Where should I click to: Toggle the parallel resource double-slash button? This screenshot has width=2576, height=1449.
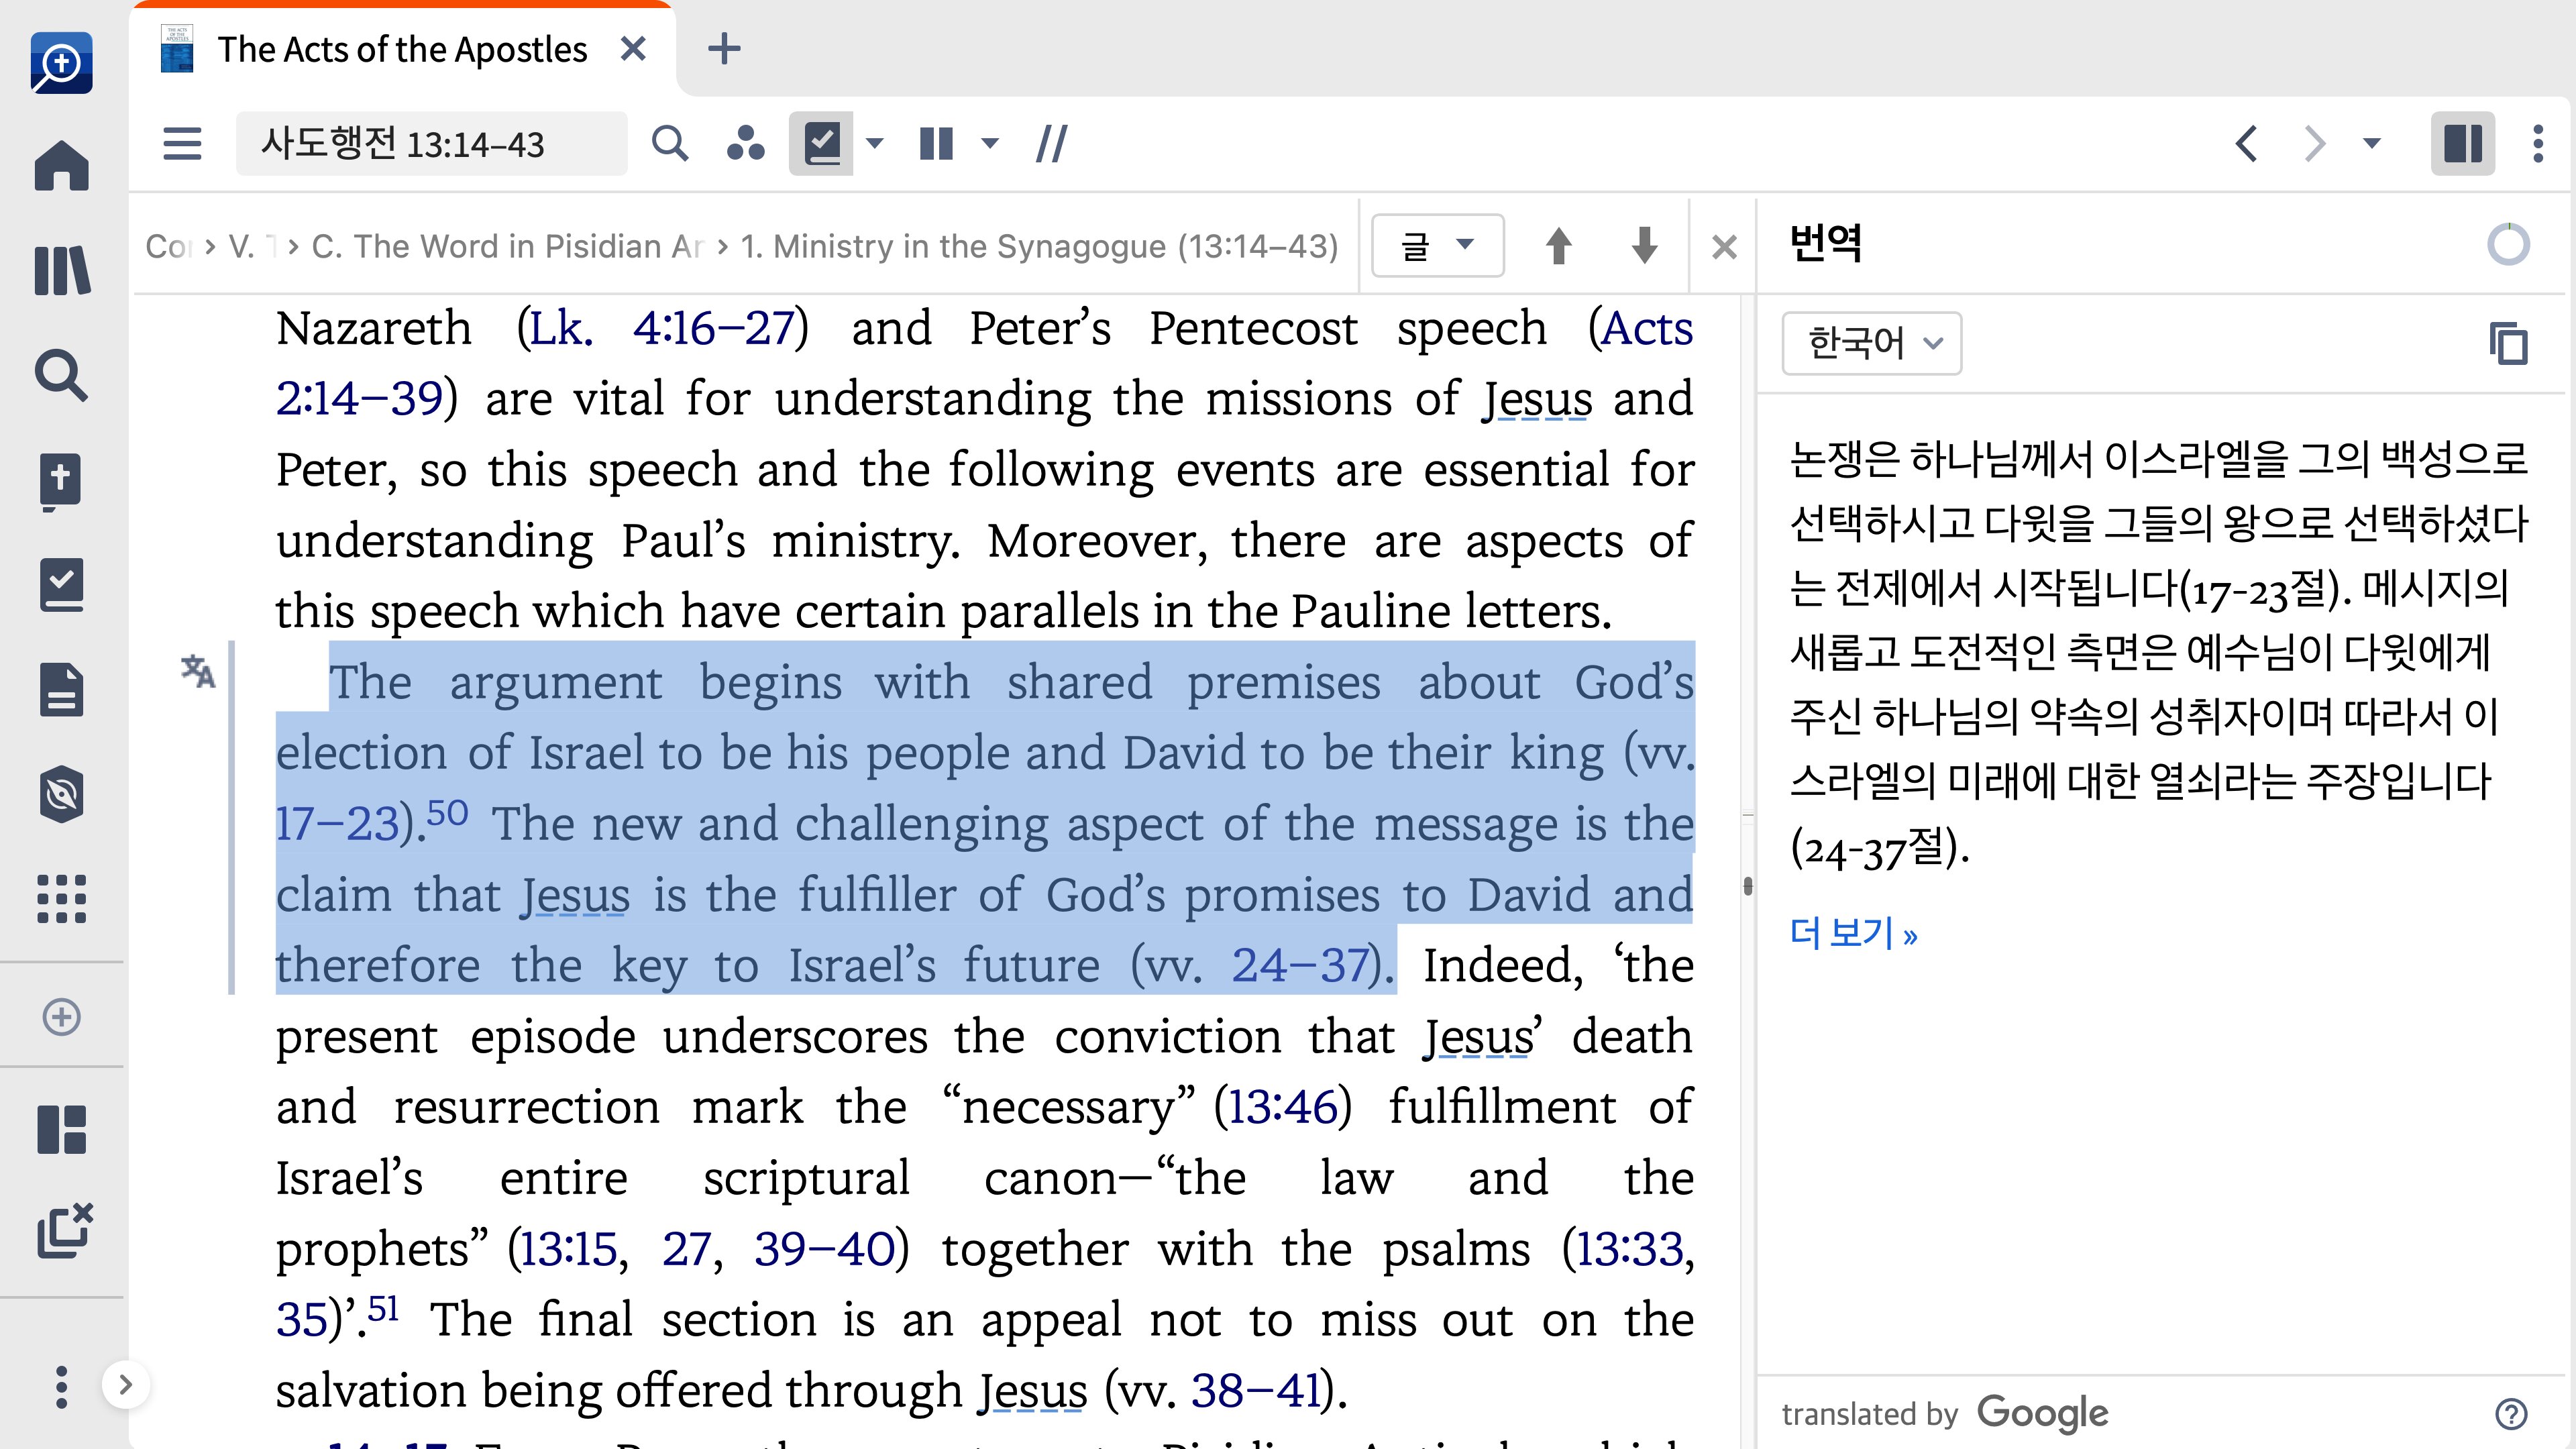(x=1051, y=144)
